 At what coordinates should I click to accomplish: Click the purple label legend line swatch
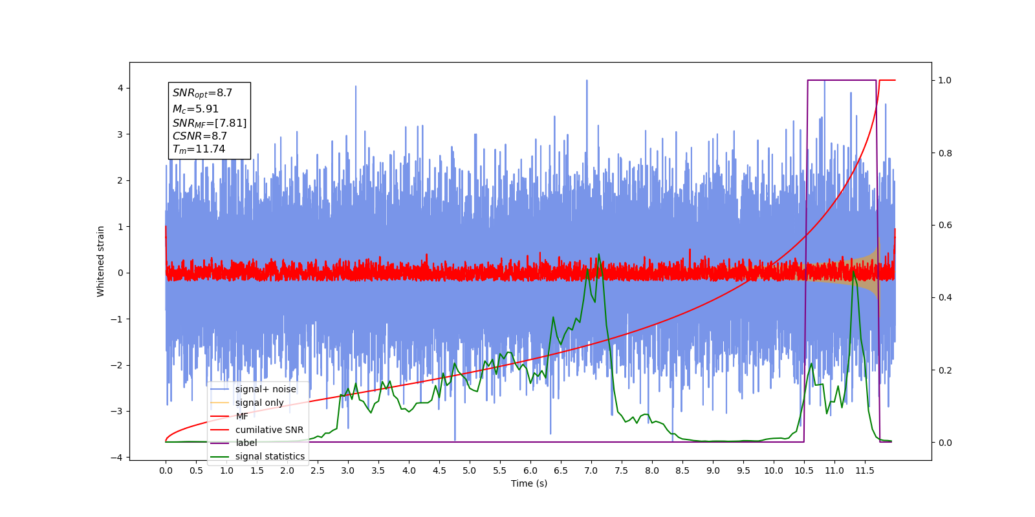click(x=220, y=443)
